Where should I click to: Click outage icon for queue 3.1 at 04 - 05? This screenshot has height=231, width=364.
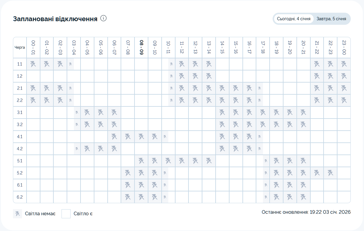point(87,112)
